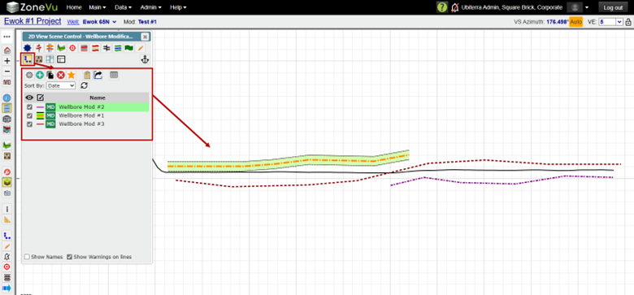Click the blue right arrow icon in left toolbar
634x295 pixels.
pos(7,288)
